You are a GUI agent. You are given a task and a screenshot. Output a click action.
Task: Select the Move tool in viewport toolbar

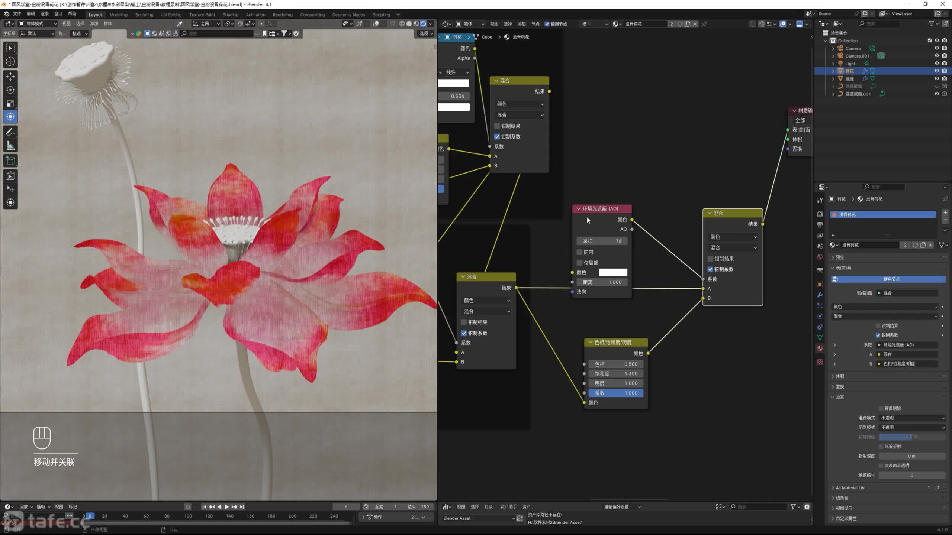point(10,76)
